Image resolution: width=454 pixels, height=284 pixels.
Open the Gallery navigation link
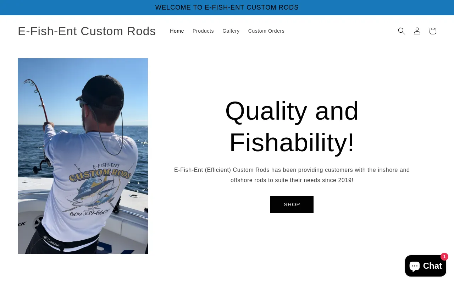coord(231,31)
